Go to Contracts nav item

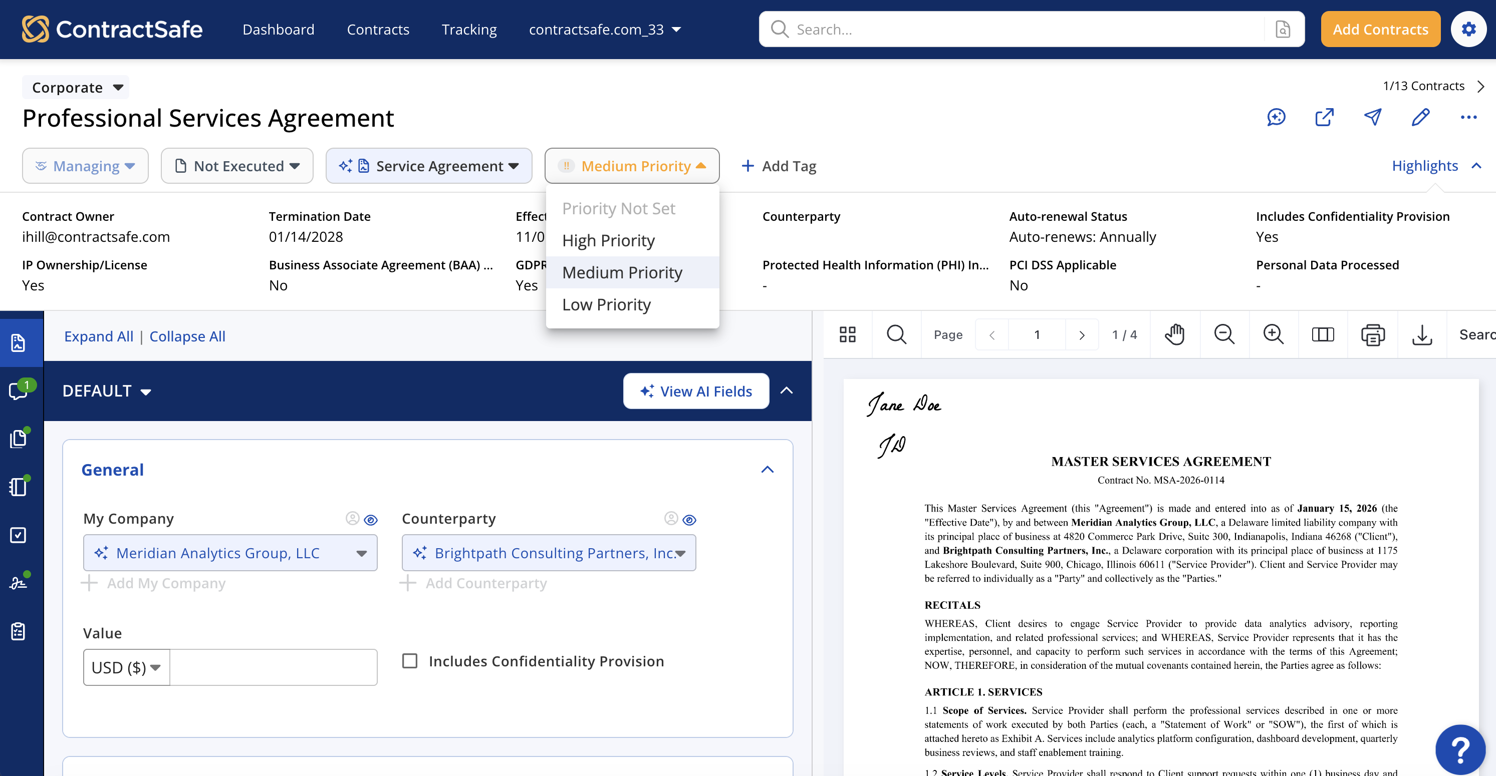pos(377,29)
